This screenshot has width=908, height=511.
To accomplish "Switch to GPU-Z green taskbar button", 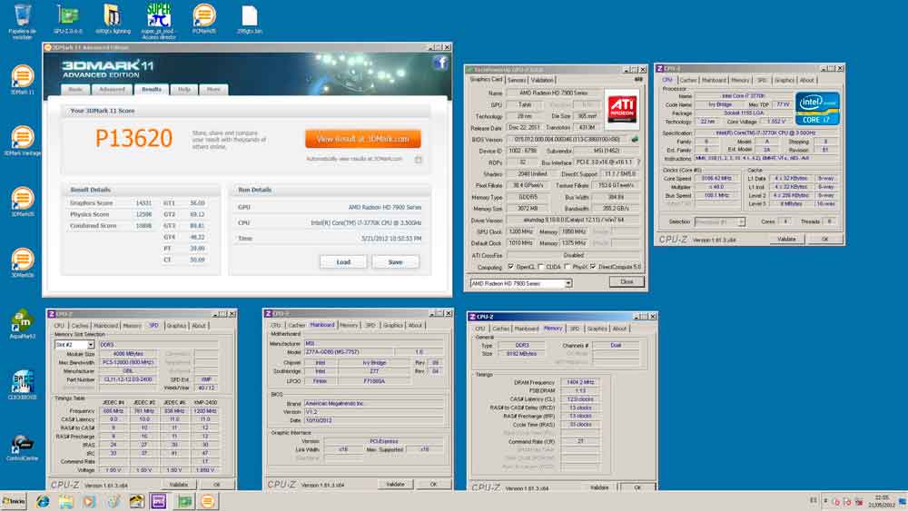I will click(184, 501).
